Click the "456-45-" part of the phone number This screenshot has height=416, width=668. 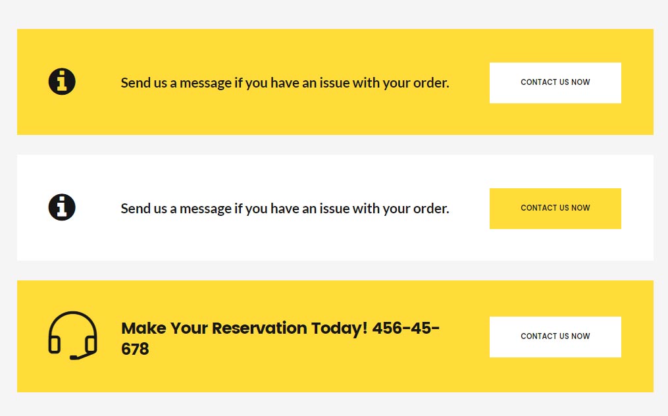[405, 328]
